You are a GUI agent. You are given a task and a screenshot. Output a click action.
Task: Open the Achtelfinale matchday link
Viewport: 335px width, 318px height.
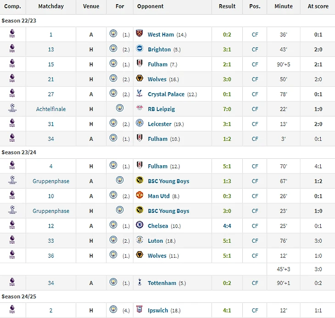[51, 109]
